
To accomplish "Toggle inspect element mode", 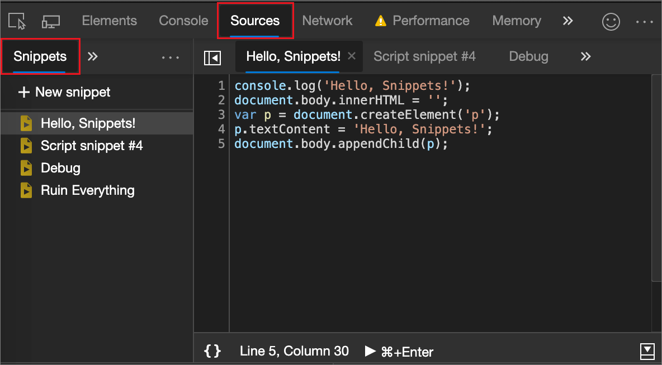I will (x=17, y=21).
